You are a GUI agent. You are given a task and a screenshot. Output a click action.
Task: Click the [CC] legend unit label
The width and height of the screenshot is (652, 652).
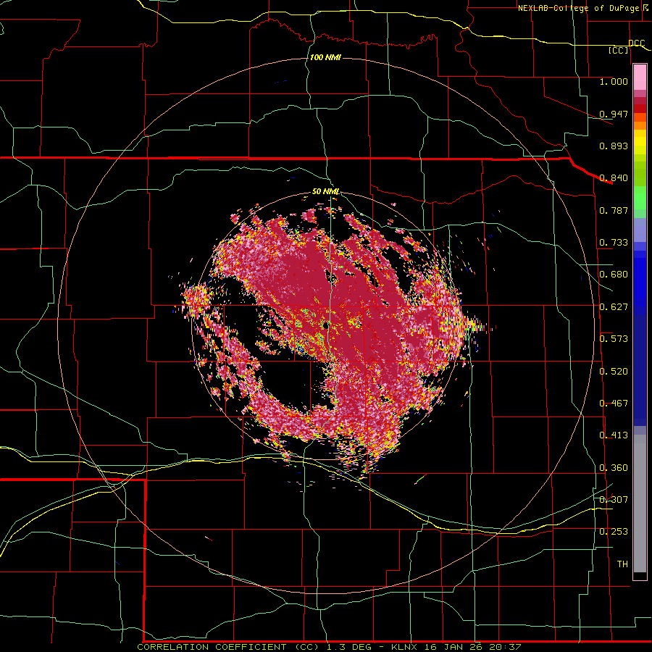click(618, 50)
